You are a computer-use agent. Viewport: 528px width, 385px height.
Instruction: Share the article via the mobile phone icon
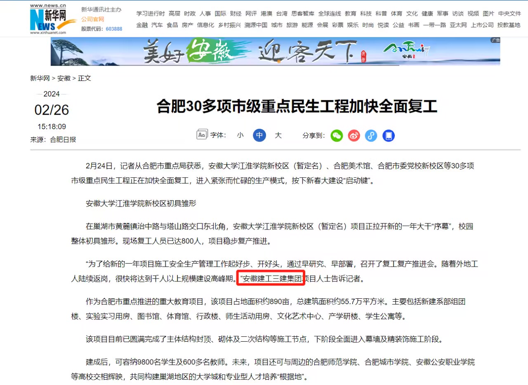388,136
